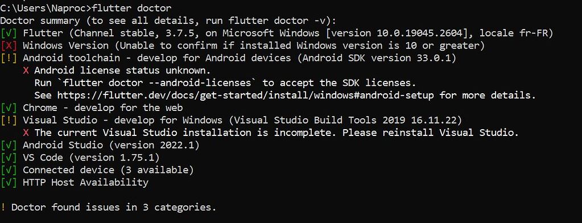Click the green checkmark beside Flutter

[x=9, y=34]
